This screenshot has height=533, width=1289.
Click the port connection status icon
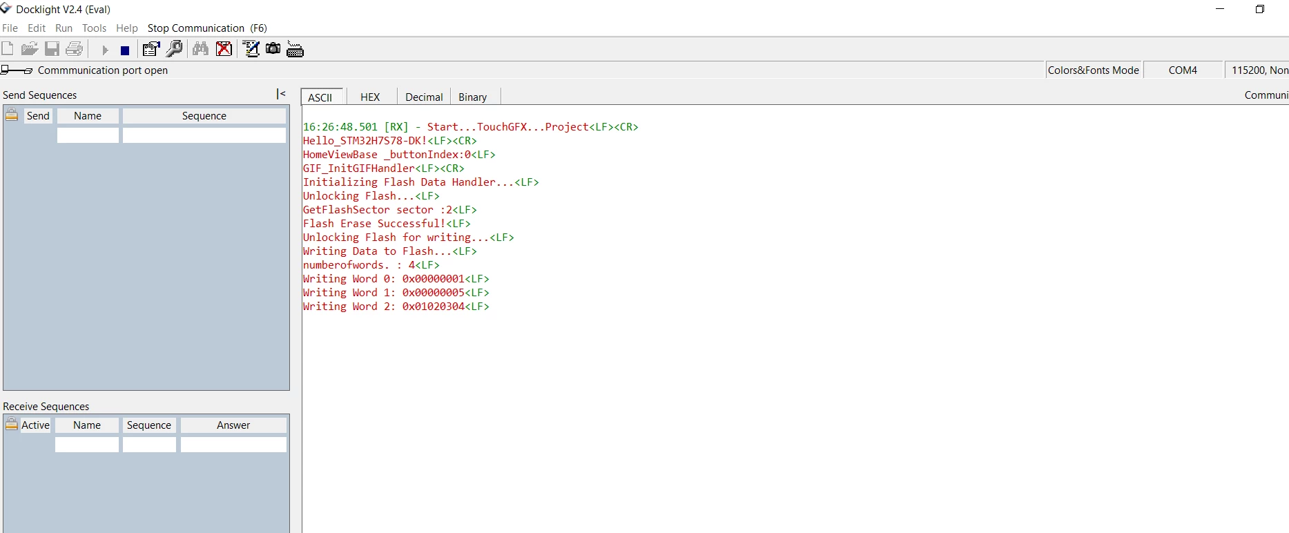tap(17, 70)
